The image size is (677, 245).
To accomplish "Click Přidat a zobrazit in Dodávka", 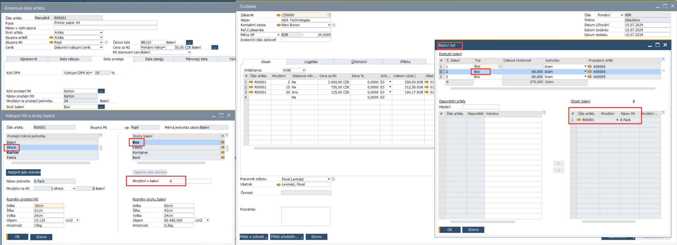I will (254, 237).
